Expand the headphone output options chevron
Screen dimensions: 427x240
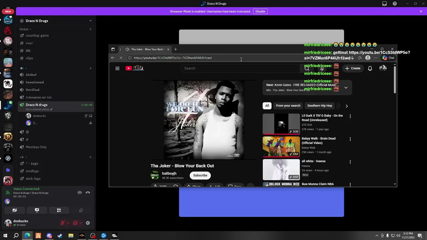[81, 223]
